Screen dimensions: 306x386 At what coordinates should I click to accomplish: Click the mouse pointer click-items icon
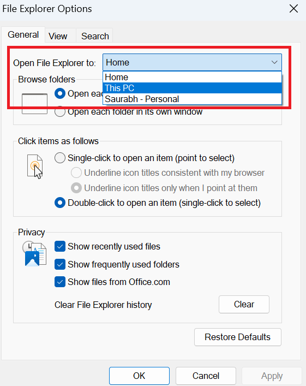click(35, 167)
